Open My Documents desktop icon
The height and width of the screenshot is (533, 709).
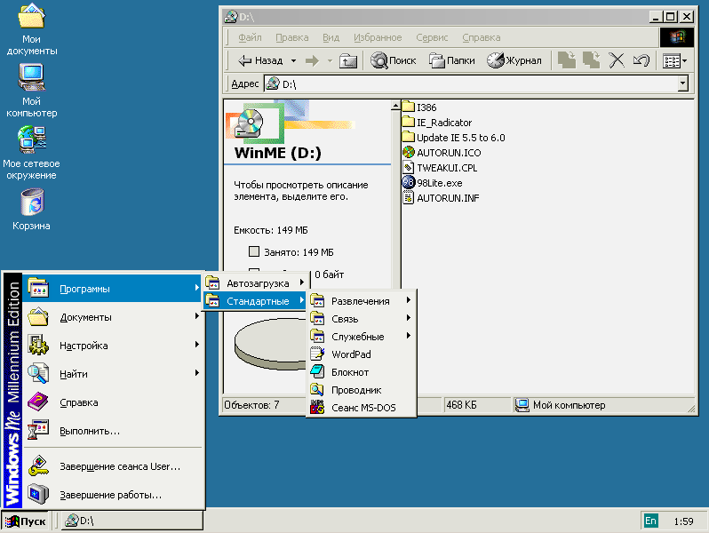[x=31, y=29]
